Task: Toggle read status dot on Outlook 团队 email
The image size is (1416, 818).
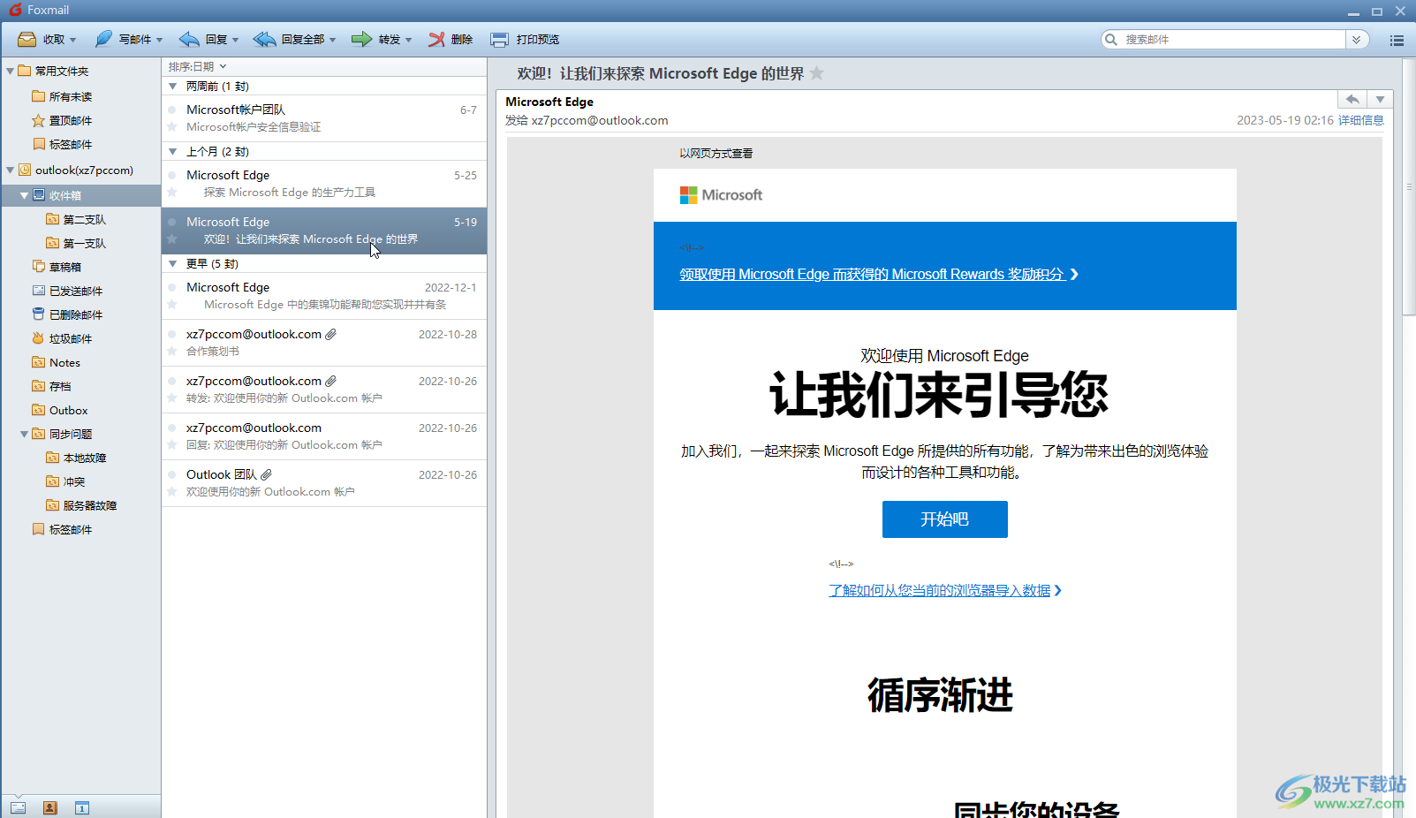Action: click(x=172, y=475)
